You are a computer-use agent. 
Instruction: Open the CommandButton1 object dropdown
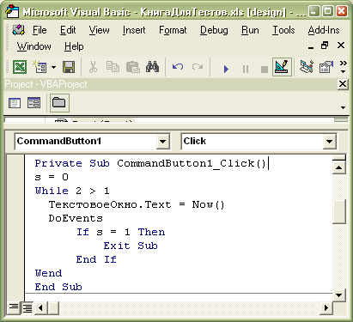[x=162, y=141]
